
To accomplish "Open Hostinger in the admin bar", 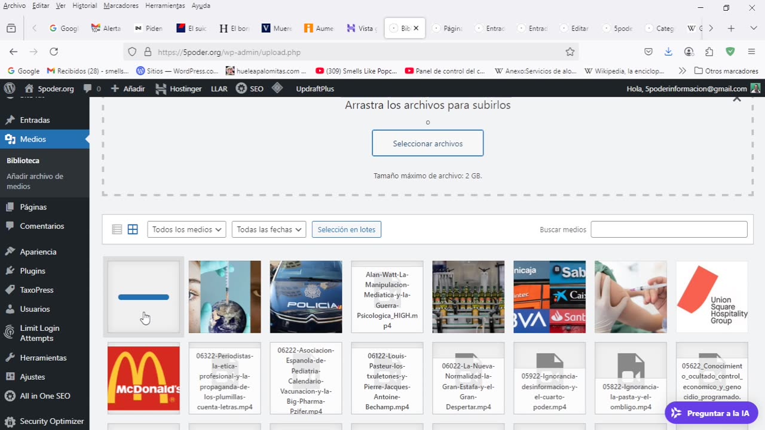I will pyautogui.click(x=179, y=88).
